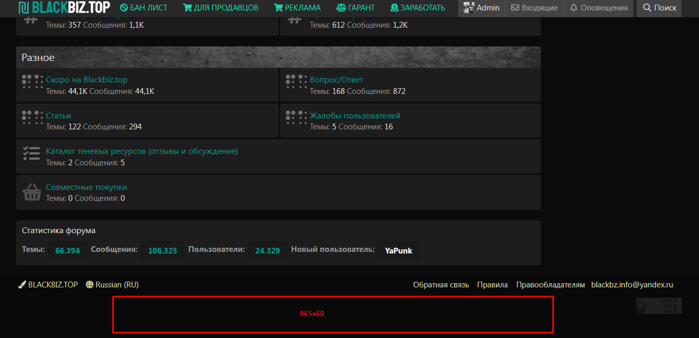Visit newest user YaPunk's profile
699x338 pixels.
(398, 250)
